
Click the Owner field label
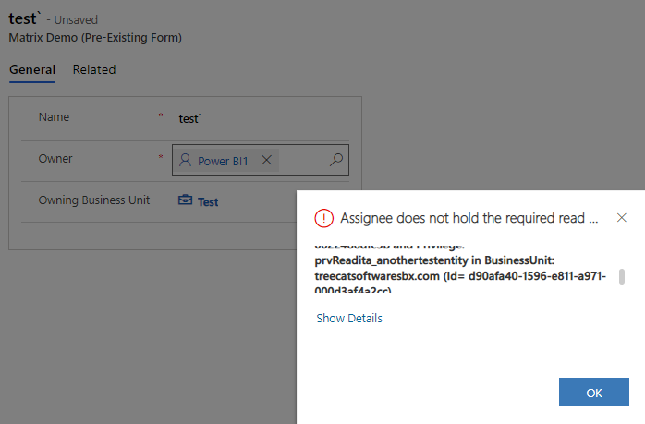55,159
